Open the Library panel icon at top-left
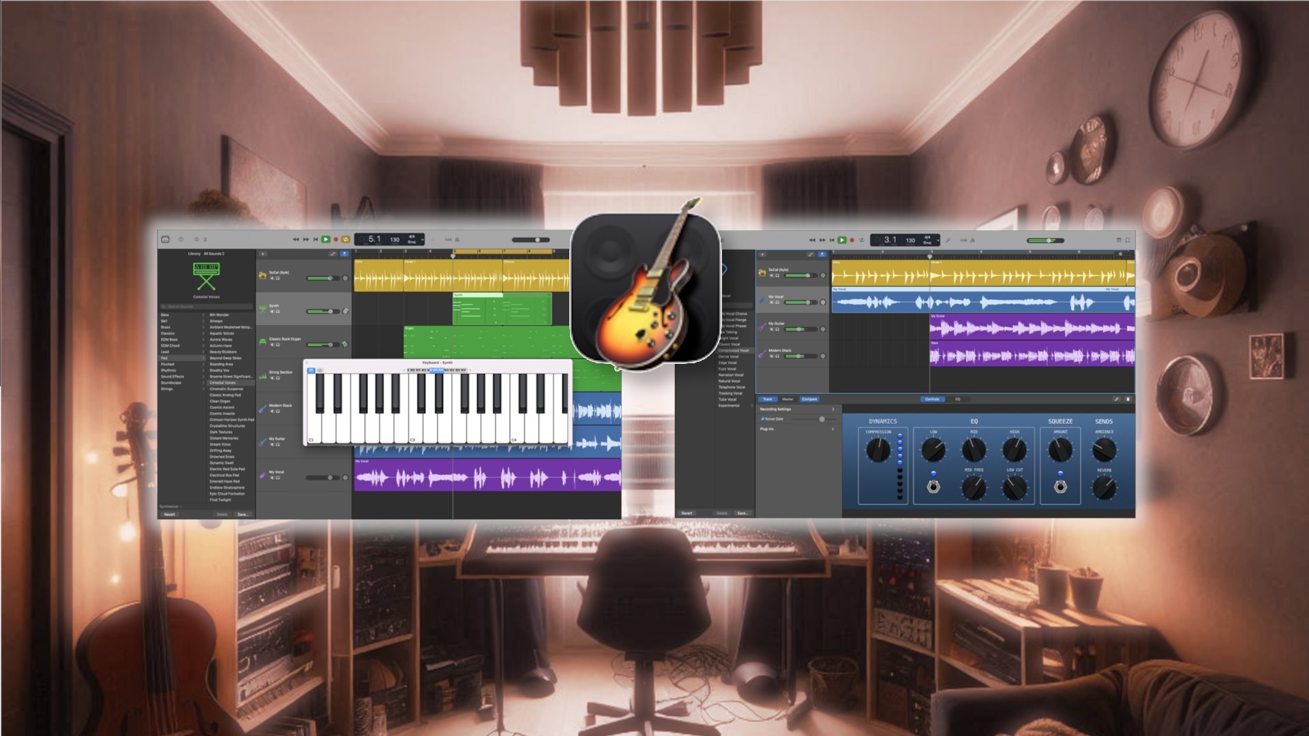 [165, 239]
